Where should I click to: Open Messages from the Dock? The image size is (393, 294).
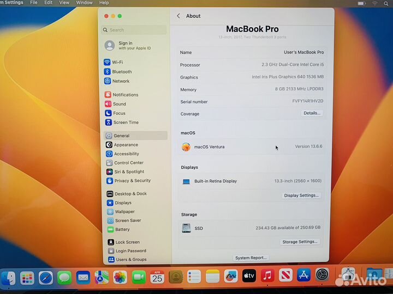(x=64, y=278)
